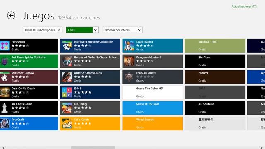Click the FlowDoku star rating
265x149 pixels.
tap(20, 46)
